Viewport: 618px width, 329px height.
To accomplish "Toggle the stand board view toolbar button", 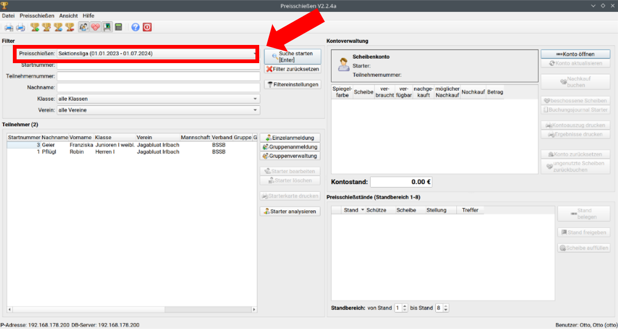I will 107,27.
